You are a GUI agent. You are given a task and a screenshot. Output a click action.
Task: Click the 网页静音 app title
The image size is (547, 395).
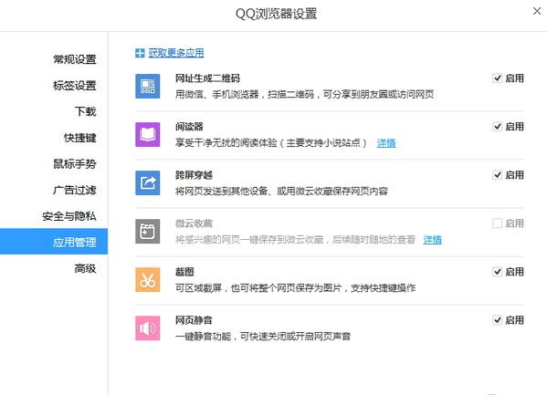[x=194, y=320]
